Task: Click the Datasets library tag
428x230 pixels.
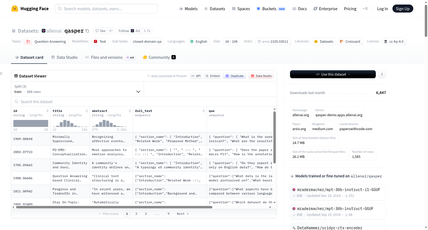Action: (x=324, y=41)
